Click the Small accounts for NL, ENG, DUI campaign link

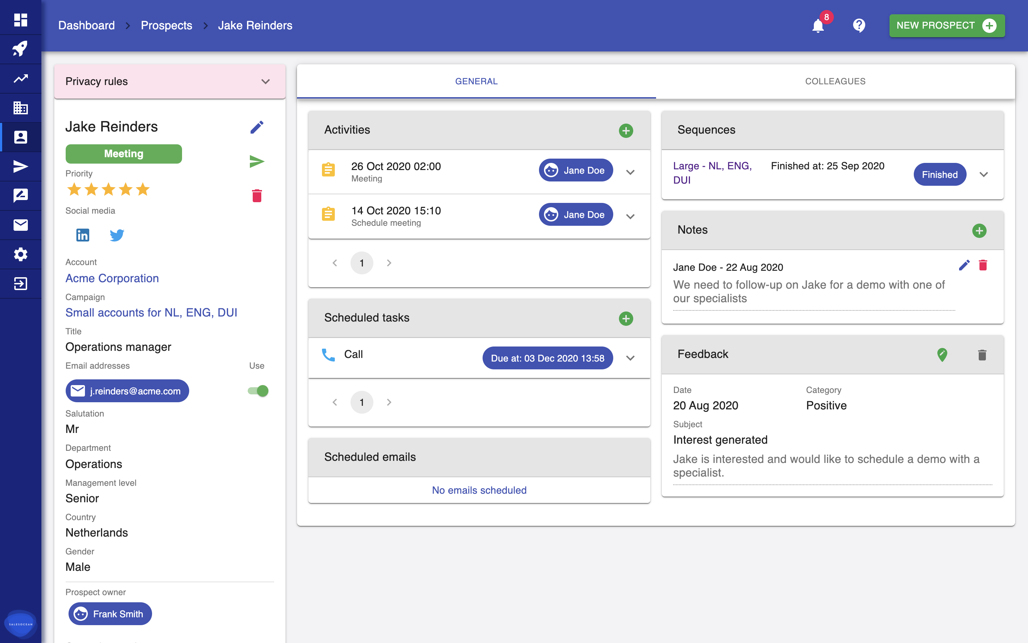[x=152, y=312]
